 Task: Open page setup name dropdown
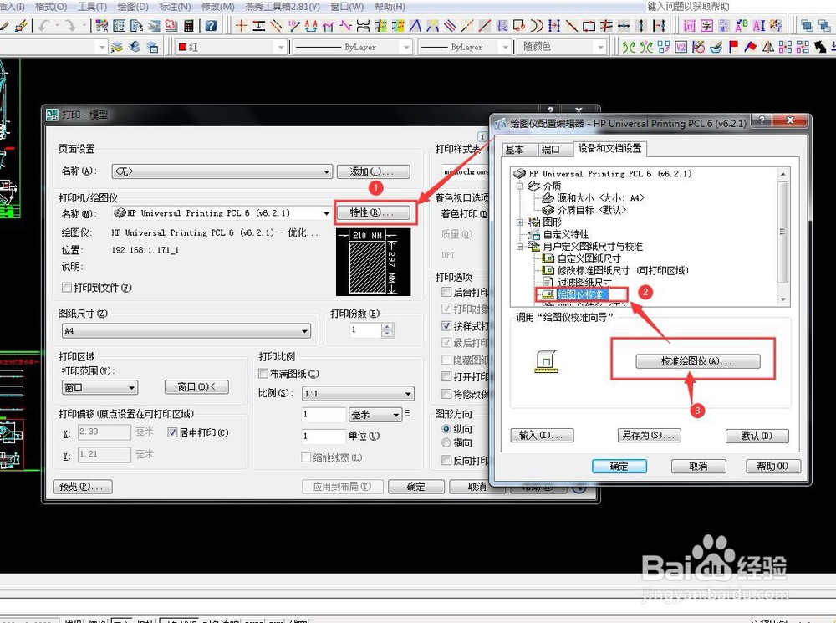[x=222, y=171]
